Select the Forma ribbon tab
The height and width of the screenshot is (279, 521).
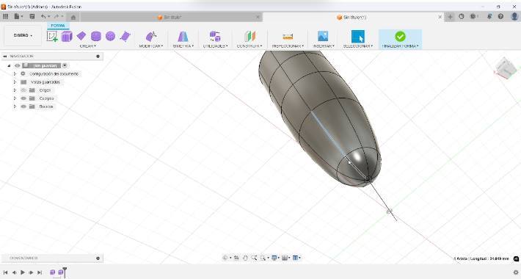coord(58,26)
